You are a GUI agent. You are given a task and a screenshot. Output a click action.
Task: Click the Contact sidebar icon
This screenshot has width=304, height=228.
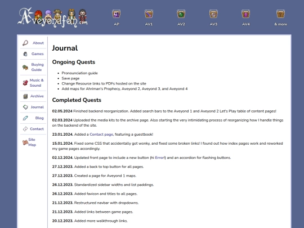click(x=25, y=129)
